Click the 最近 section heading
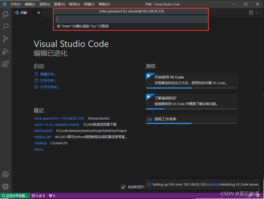This screenshot has width=264, height=199. (39, 110)
